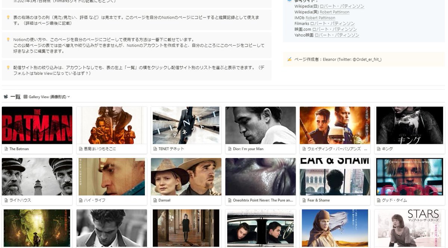Click the page icon beside Fear & Shame
Image resolution: width=448 pixels, height=248 pixels.
coord(304,200)
